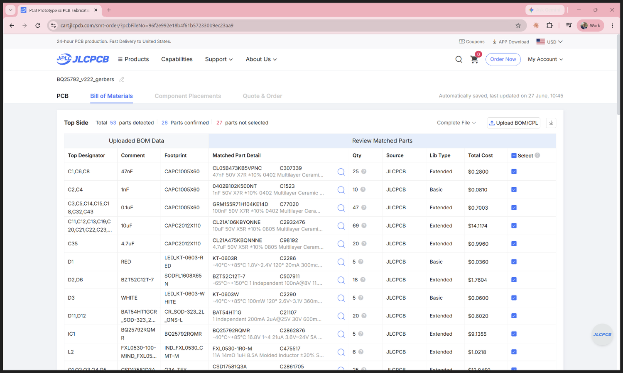Open the Support menu
Screen dimensions: 623x373
click(x=219, y=59)
